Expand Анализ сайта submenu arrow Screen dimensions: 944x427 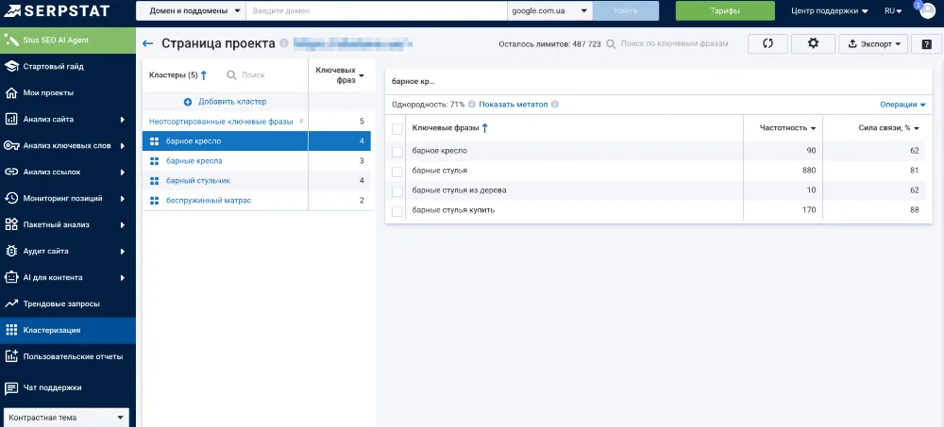point(122,119)
